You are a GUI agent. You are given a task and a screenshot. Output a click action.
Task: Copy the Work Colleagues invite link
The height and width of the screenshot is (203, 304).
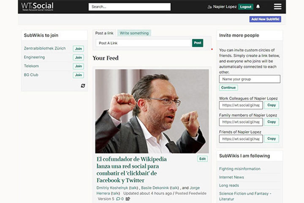coord(271,105)
